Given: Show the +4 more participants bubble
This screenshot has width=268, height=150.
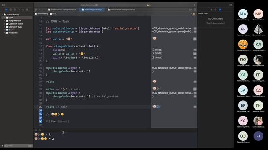Looking at the screenshot, I should (x=258, y=136).
